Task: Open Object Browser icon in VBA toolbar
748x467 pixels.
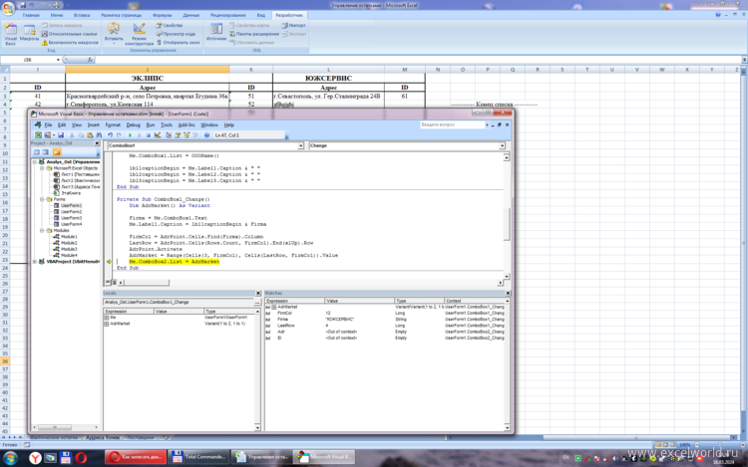Action: 187,135
